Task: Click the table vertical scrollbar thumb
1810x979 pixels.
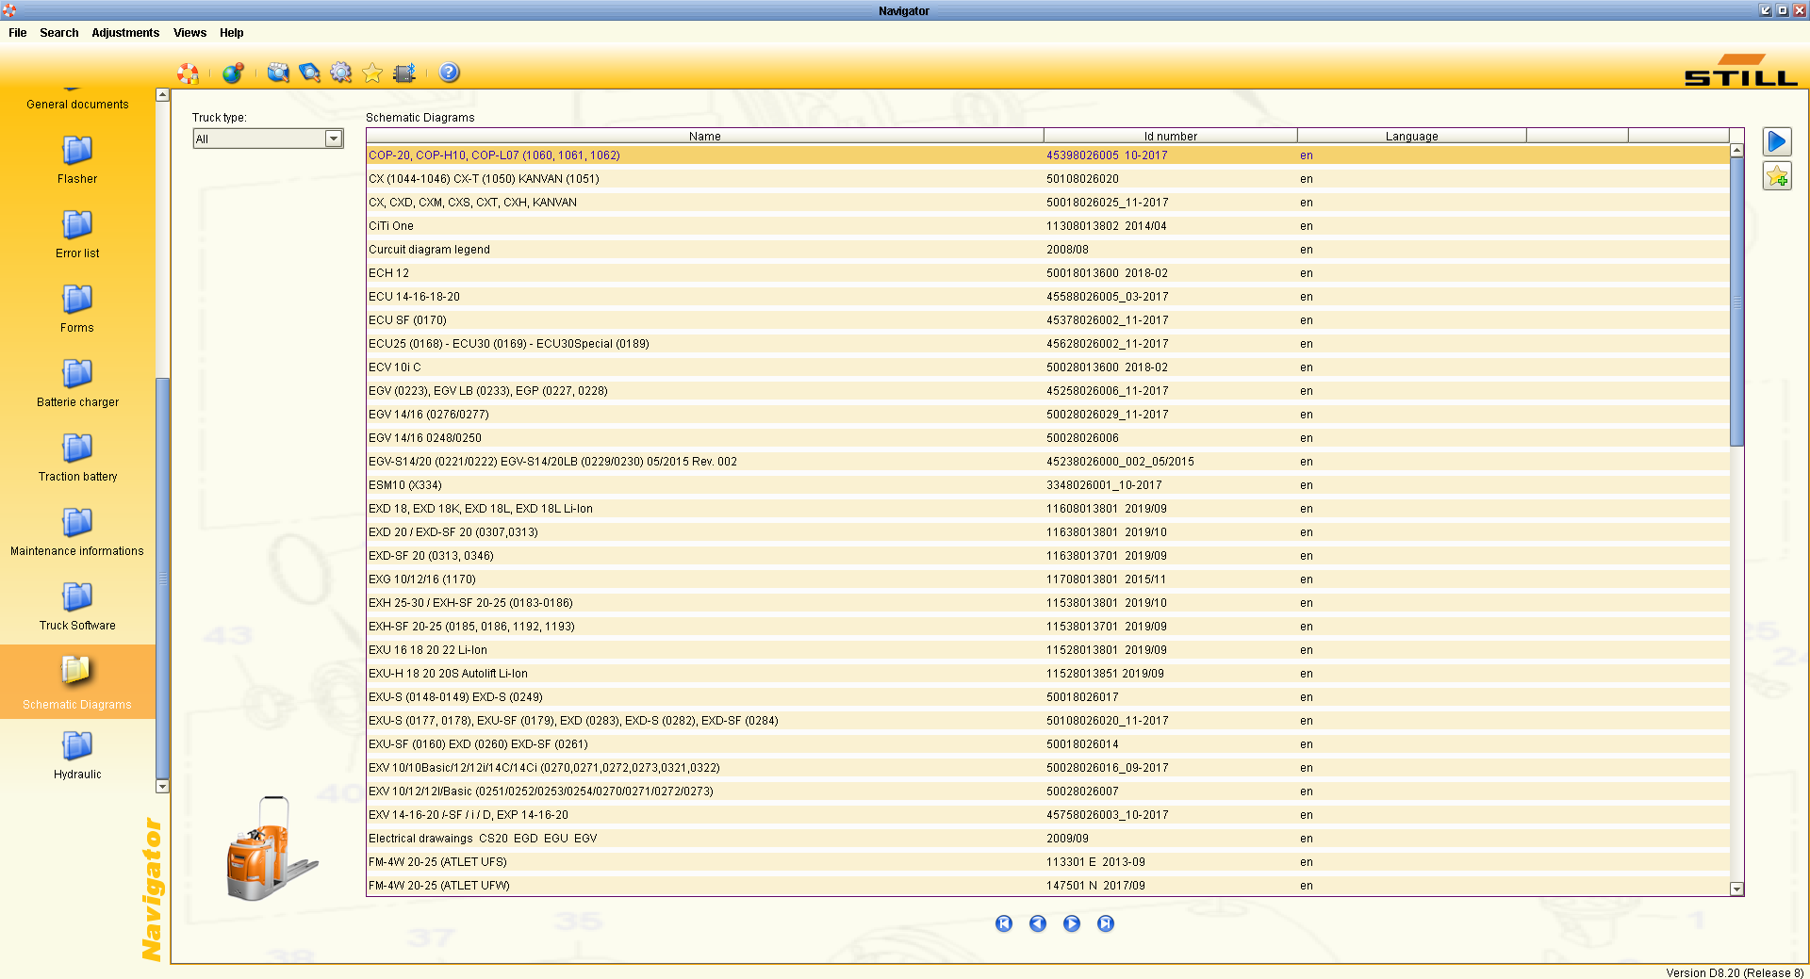Action: coord(1737,302)
